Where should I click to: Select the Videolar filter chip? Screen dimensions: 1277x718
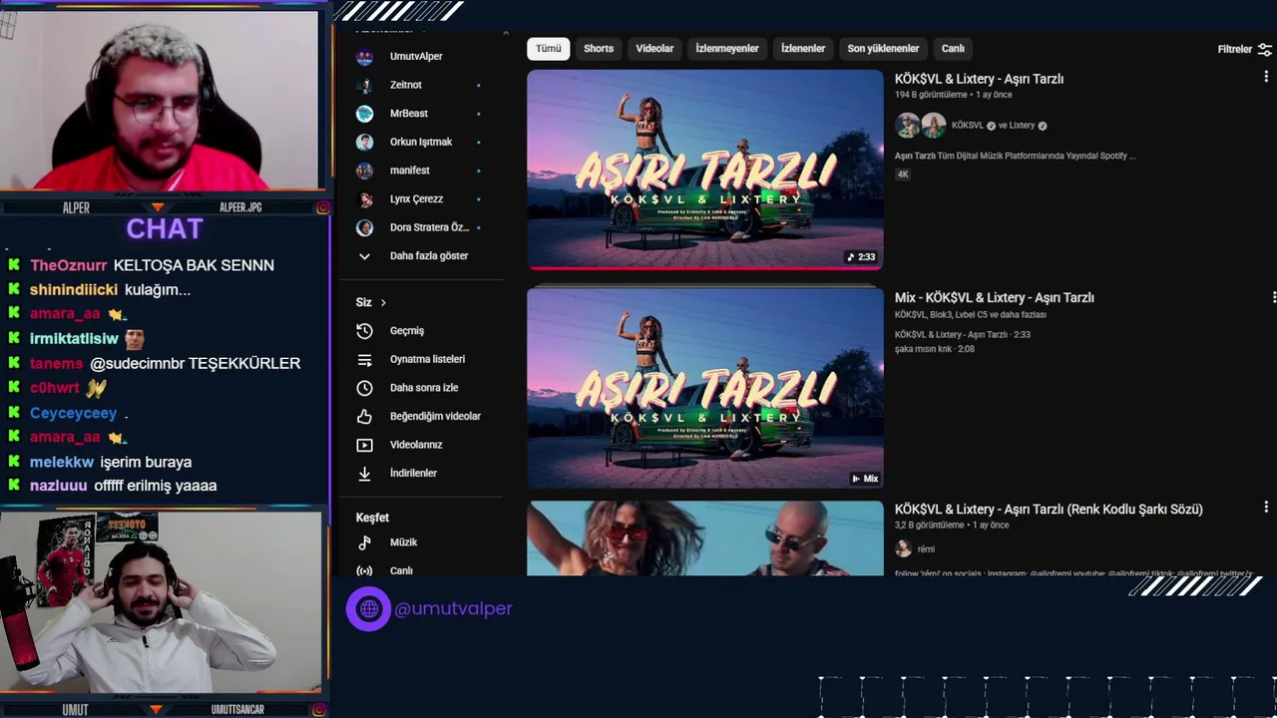654,49
